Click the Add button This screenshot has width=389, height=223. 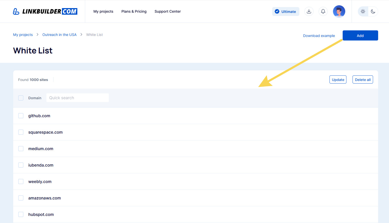pyautogui.click(x=360, y=35)
